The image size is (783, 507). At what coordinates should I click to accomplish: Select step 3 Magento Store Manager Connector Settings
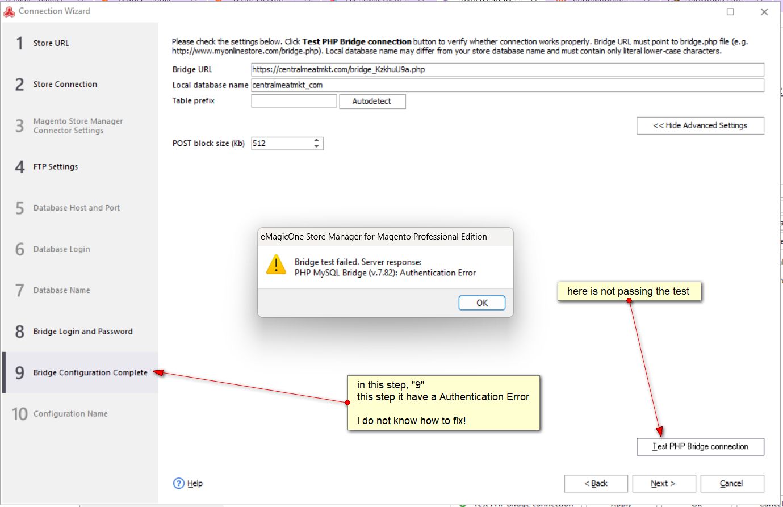click(80, 125)
